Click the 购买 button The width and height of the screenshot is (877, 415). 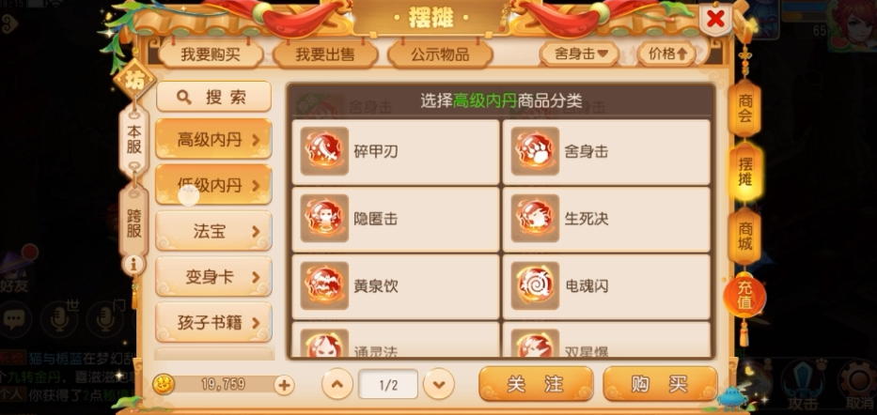660,384
